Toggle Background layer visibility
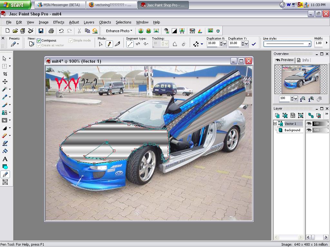 point(309,130)
